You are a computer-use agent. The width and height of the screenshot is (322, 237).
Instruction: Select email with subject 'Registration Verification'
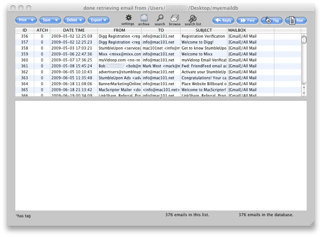coord(158,36)
